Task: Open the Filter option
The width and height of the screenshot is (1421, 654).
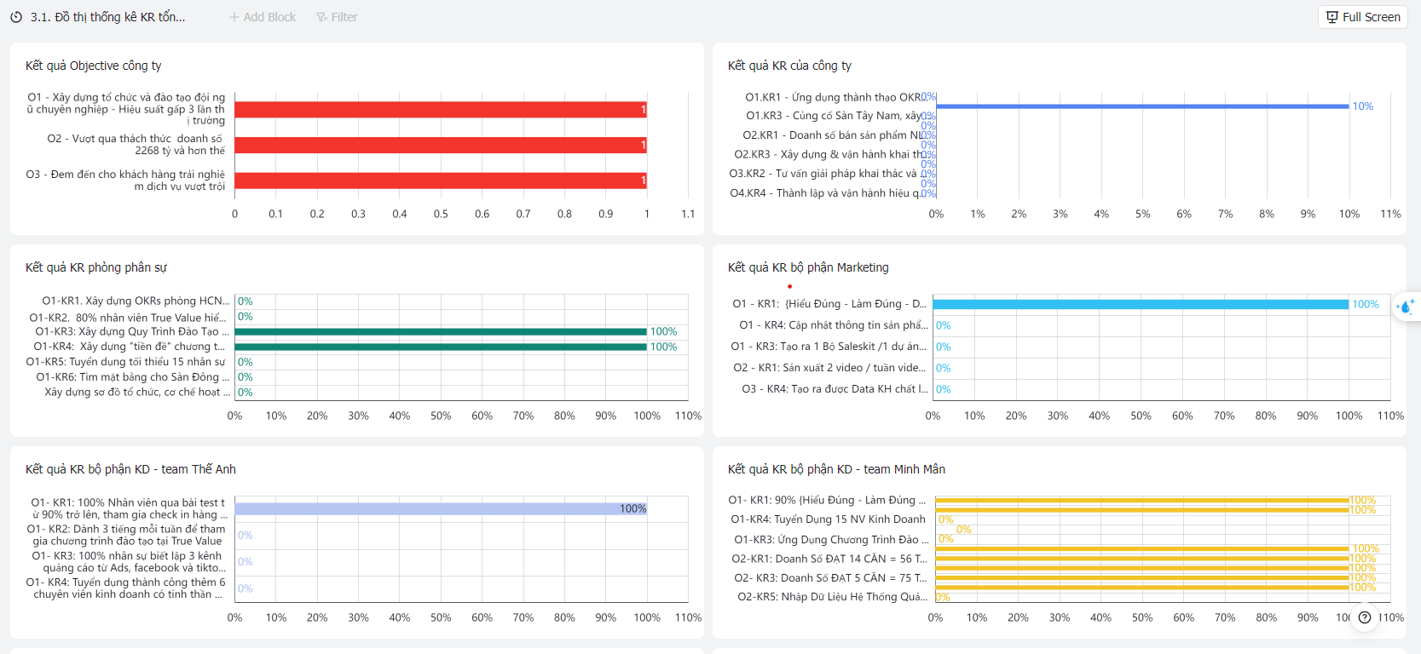Action: click(x=337, y=17)
